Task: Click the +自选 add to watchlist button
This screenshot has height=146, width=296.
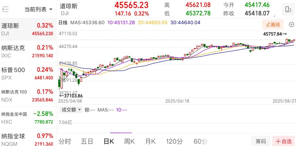Action: point(284,141)
